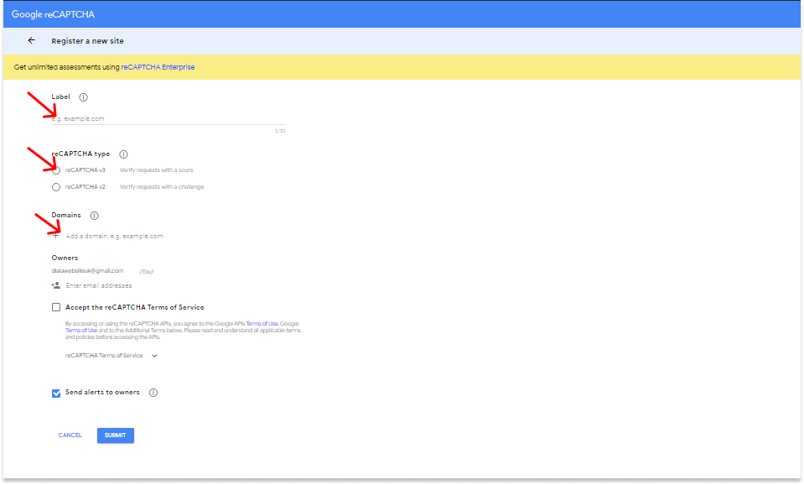Image resolution: width=804 pixels, height=485 pixels.
Task: Click the plus icon to add a domain
Action: tap(56, 236)
